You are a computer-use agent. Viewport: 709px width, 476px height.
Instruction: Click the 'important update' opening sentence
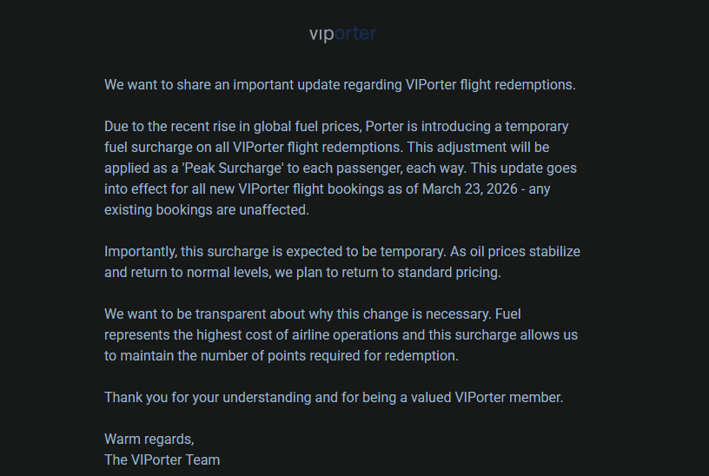tap(340, 85)
